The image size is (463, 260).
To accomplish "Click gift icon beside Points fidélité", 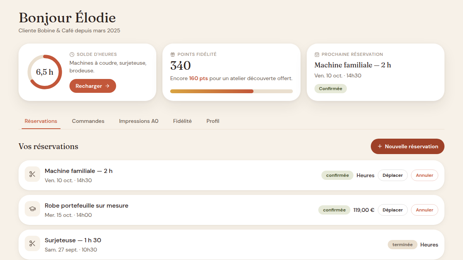I will pyautogui.click(x=172, y=55).
